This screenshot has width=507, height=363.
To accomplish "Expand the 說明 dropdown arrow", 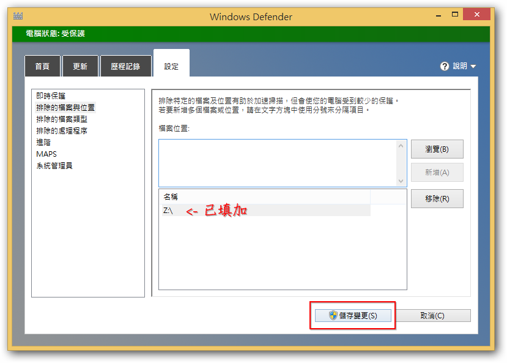I will point(473,67).
